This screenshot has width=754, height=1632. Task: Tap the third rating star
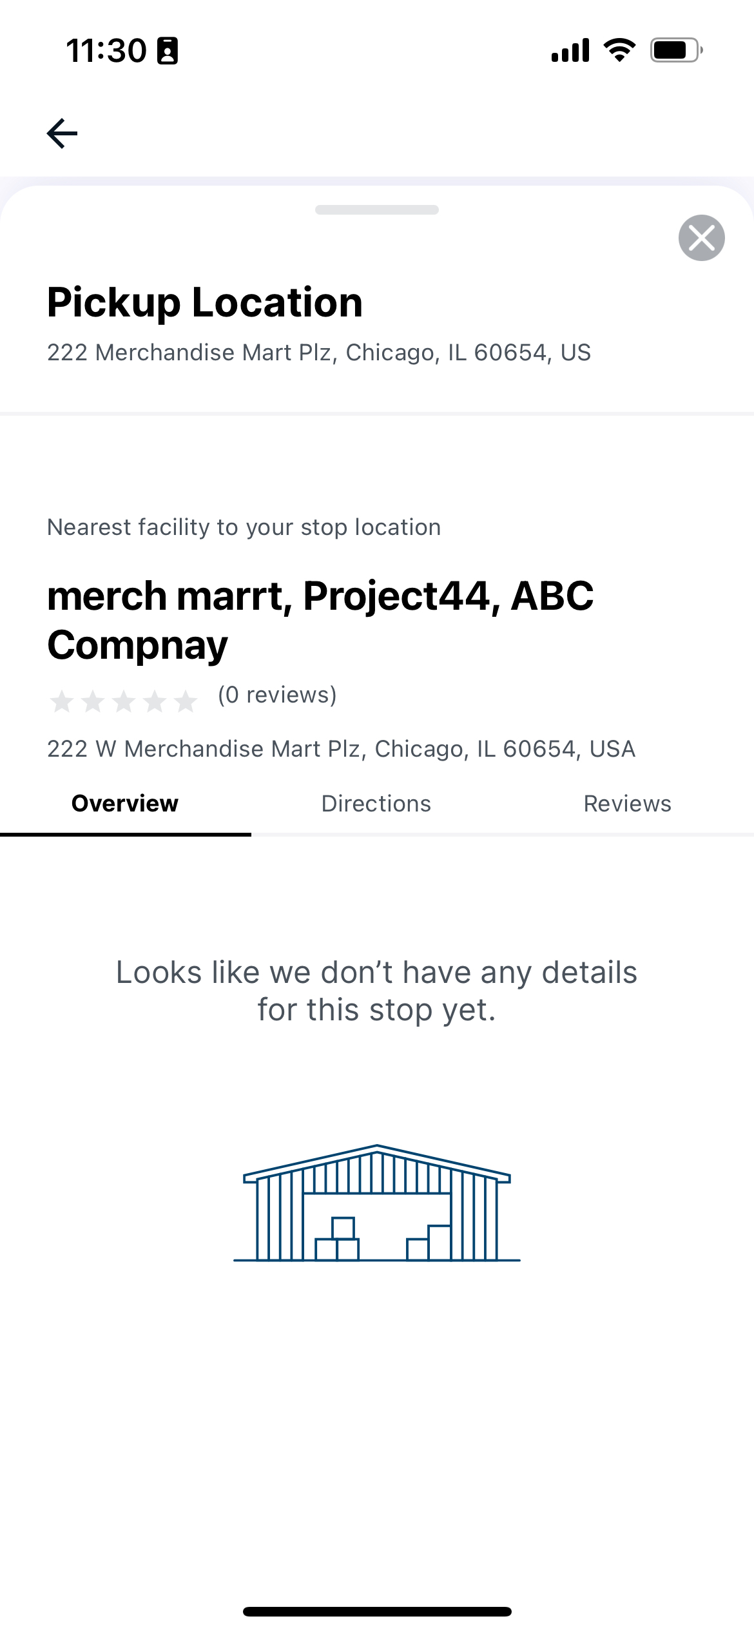click(x=124, y=701)
